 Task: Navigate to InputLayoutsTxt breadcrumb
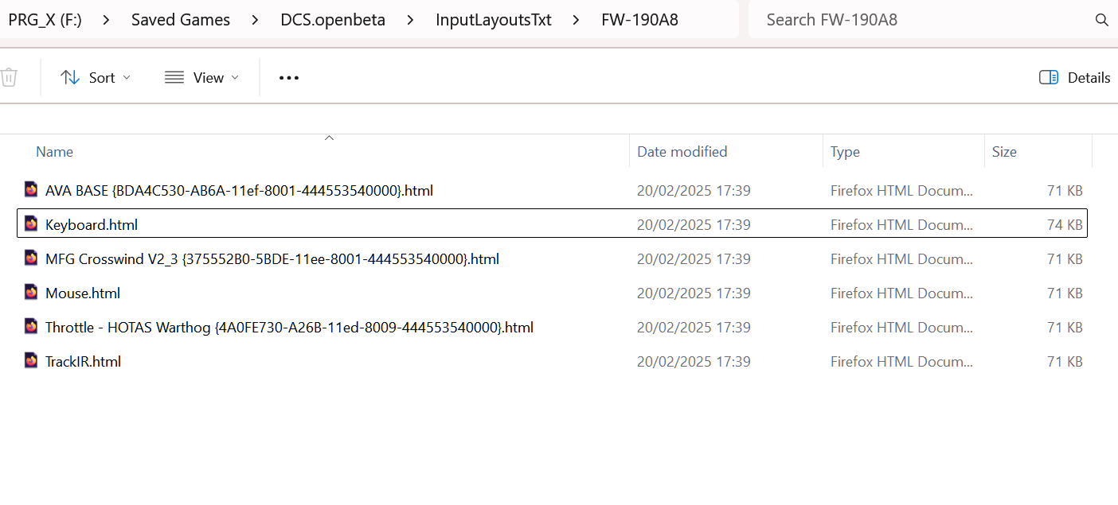point(494,20)
